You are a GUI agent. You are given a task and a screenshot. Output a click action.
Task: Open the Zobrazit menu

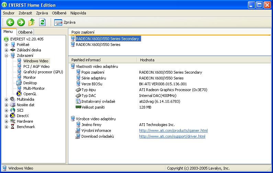(25, 13)
